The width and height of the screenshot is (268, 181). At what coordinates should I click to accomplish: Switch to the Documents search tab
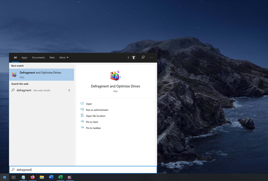click(x=38, y=58)
